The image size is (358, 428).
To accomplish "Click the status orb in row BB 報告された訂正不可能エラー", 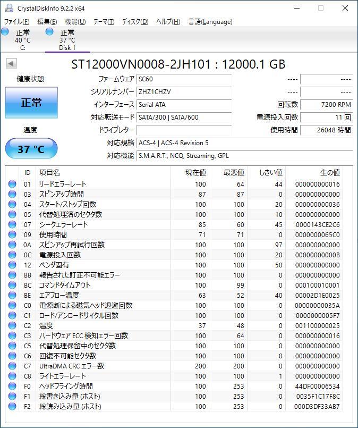I will pyautogui.click(x=12, y=275).
